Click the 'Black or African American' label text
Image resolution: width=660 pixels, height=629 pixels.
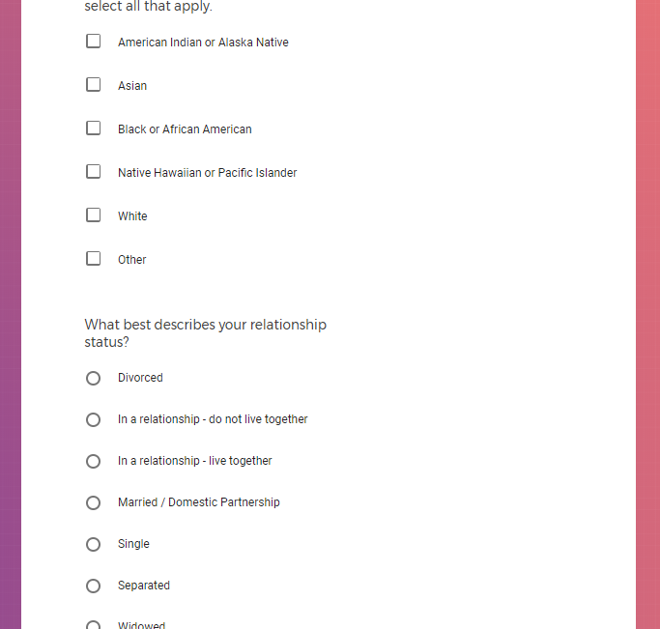185,129
